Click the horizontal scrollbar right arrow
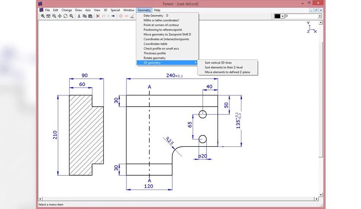This screenshot has width=361, height=209. point(317,199)
